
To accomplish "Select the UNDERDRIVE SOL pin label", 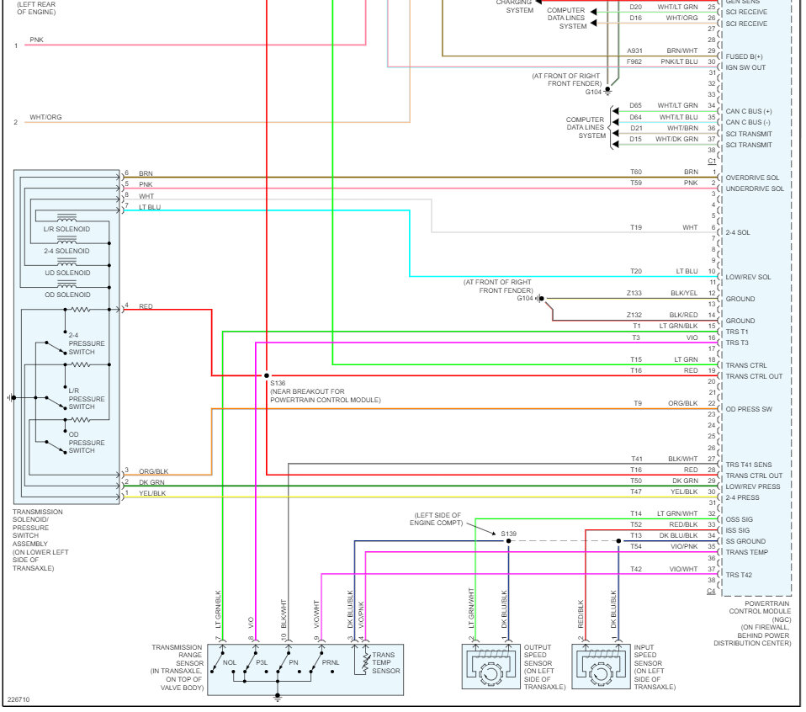I will tap(755, 189).
